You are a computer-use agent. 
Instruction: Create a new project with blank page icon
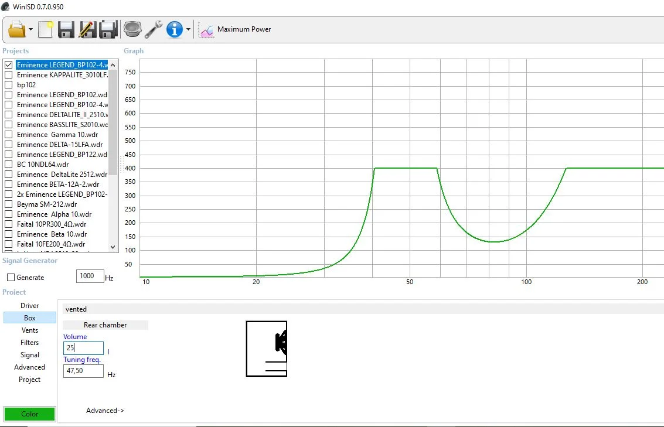click(45, 29)
